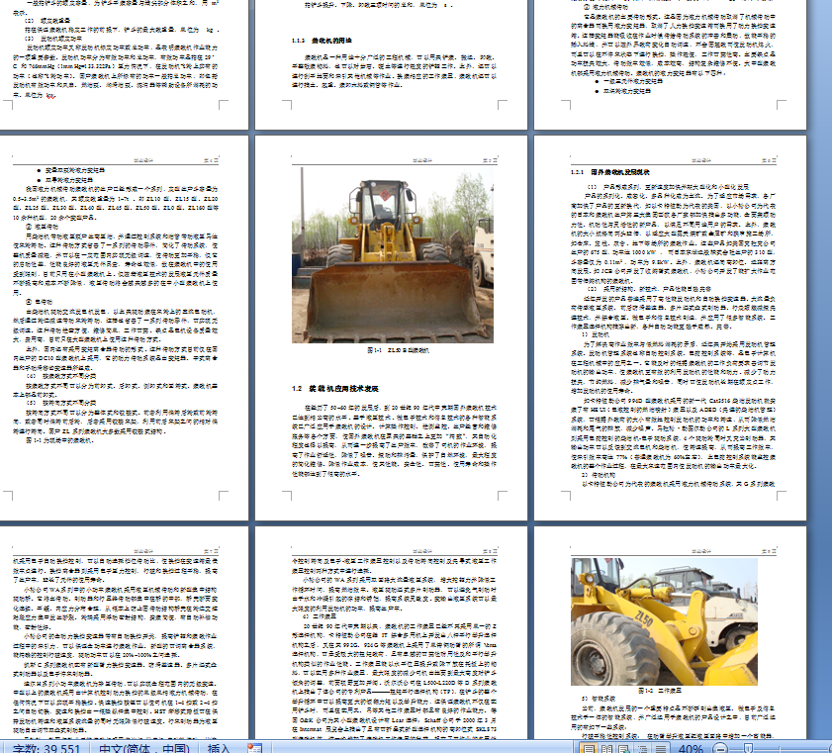Switch to Full Screen Reading view
832x753 pixels.
(x=606, y=749)
